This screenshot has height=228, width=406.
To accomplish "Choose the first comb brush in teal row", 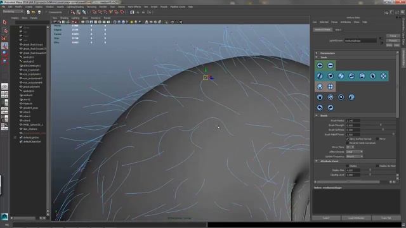I will click(x=320, y=76).
